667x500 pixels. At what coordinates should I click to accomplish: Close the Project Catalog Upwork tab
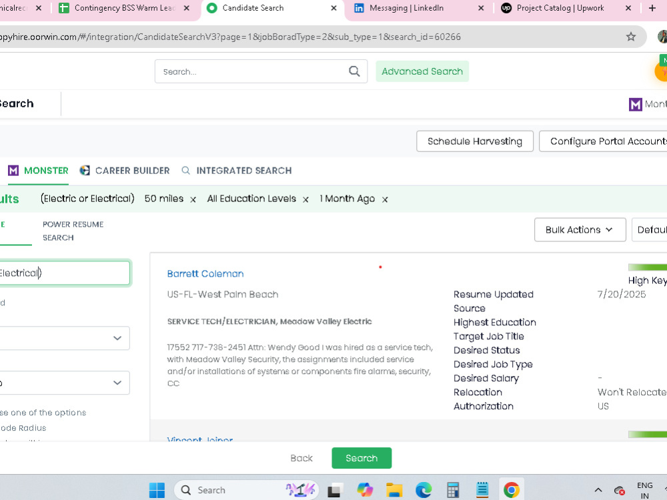point(628,8)
